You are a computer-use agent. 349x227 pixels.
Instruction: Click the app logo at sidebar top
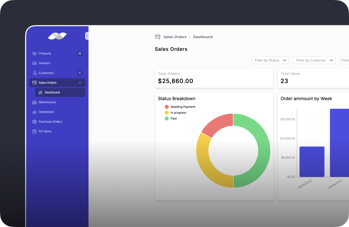[58, 36]
